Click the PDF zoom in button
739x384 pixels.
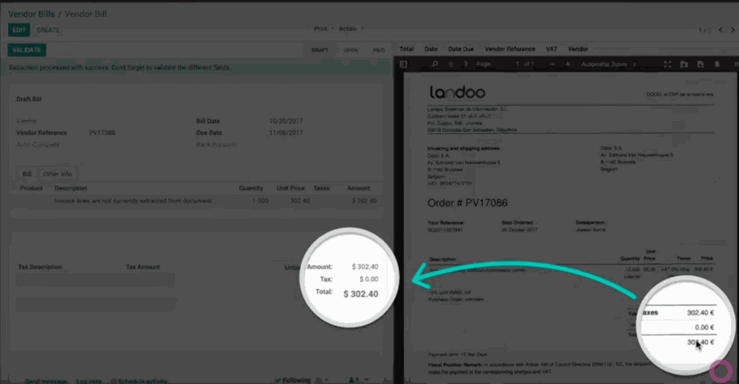pyautogui.click(x=568, y=64)
